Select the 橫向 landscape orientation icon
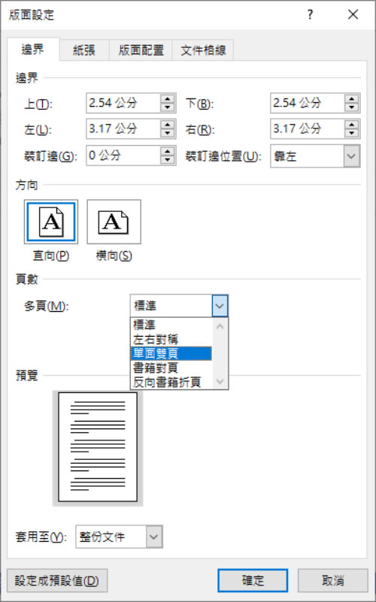376x602 pixels. click(x=114, y=222)
